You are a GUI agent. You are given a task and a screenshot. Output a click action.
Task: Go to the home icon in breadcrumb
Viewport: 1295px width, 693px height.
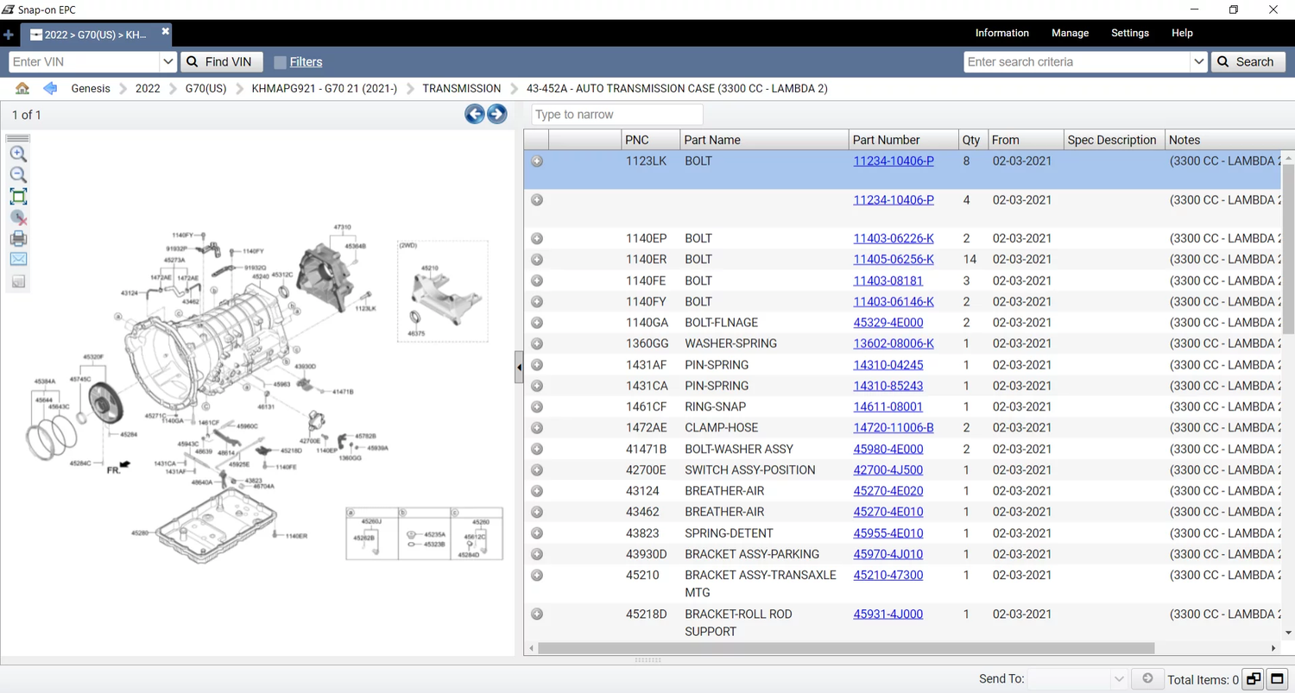(x=22, y=88)
